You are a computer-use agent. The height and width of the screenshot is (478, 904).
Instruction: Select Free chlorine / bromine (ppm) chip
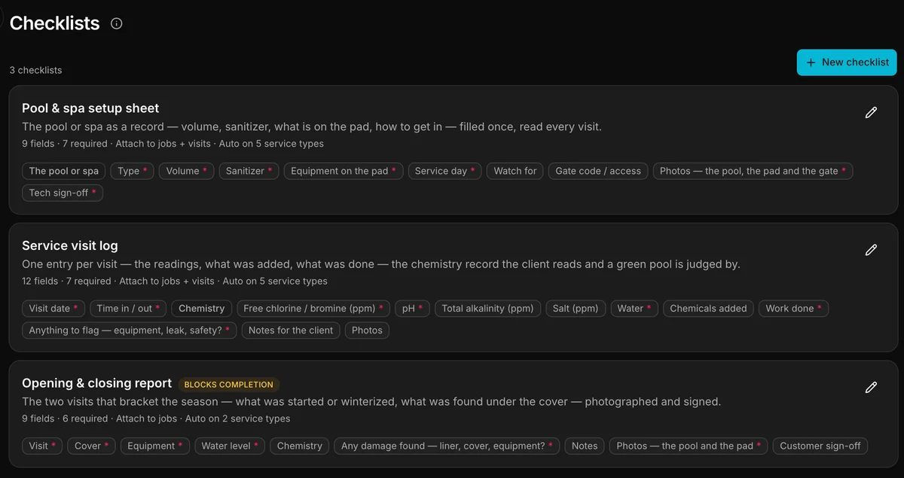point(313,309)
